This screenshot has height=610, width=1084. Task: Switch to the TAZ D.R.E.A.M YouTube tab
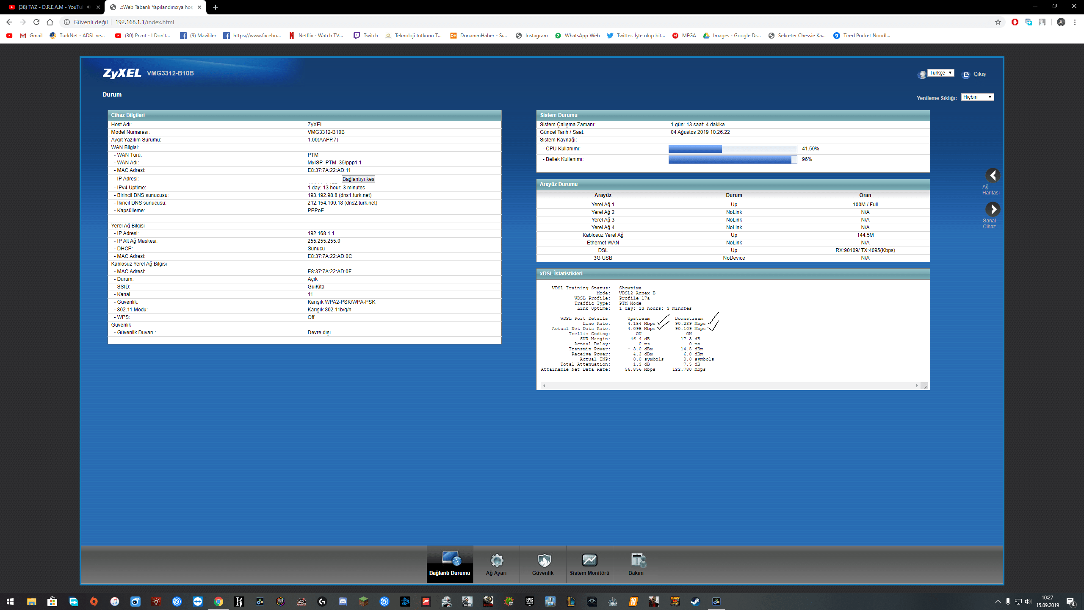click(51, 7)
